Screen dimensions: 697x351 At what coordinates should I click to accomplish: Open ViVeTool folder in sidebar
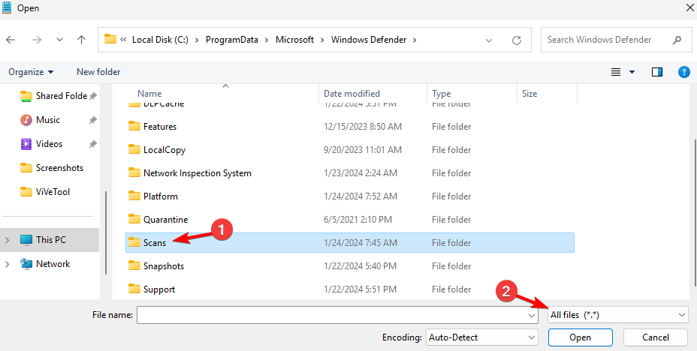click(x=45, y=192)
